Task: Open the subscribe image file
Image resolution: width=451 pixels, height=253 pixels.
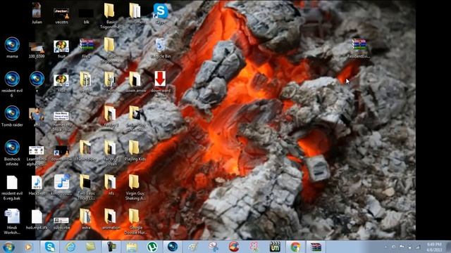Action: (x=61, y=223)
